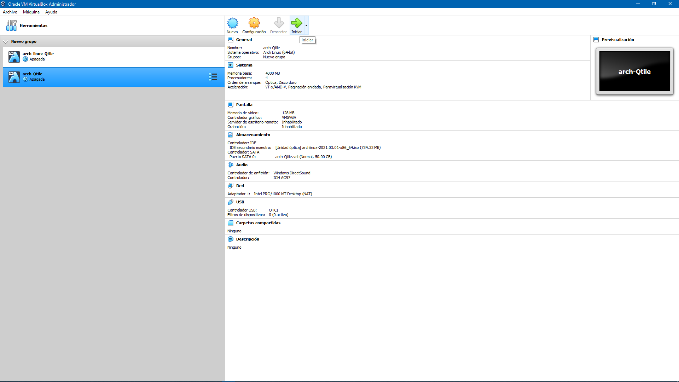Click the arch-Qtile preview thumbnail
The height and width of the screenshot is (382, 679).
click(x=634, y=71)
